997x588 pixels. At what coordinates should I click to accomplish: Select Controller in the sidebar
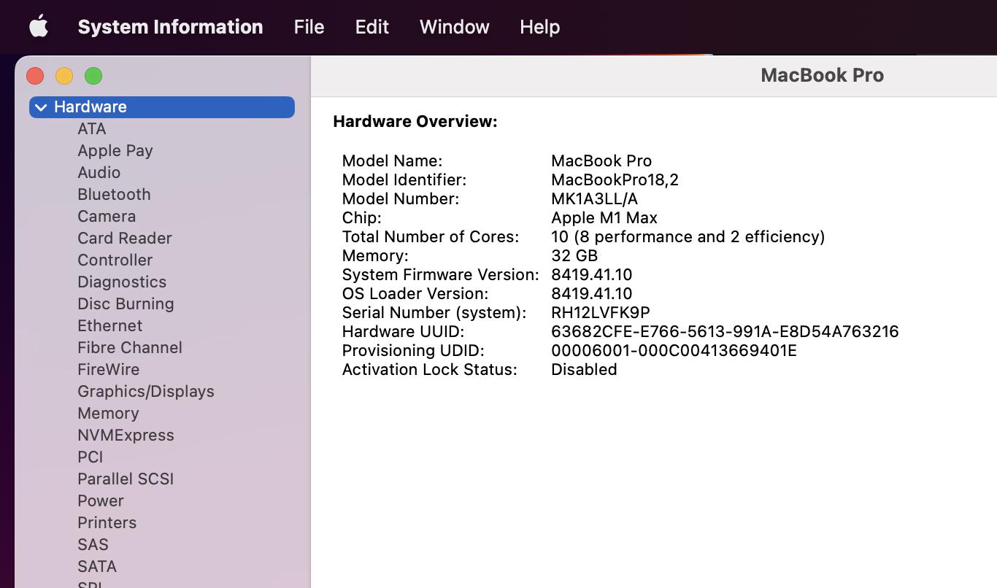coord(115,260)
